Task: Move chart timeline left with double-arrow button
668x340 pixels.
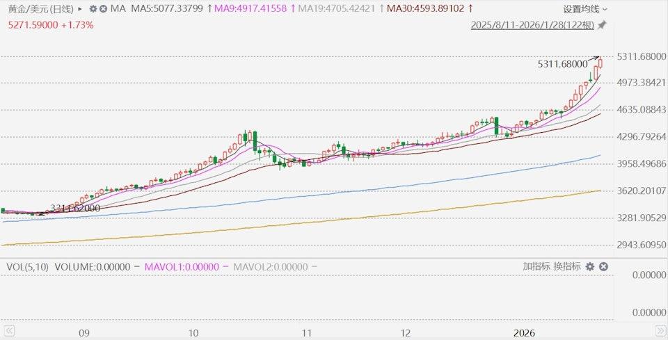Action: [9, 331]
